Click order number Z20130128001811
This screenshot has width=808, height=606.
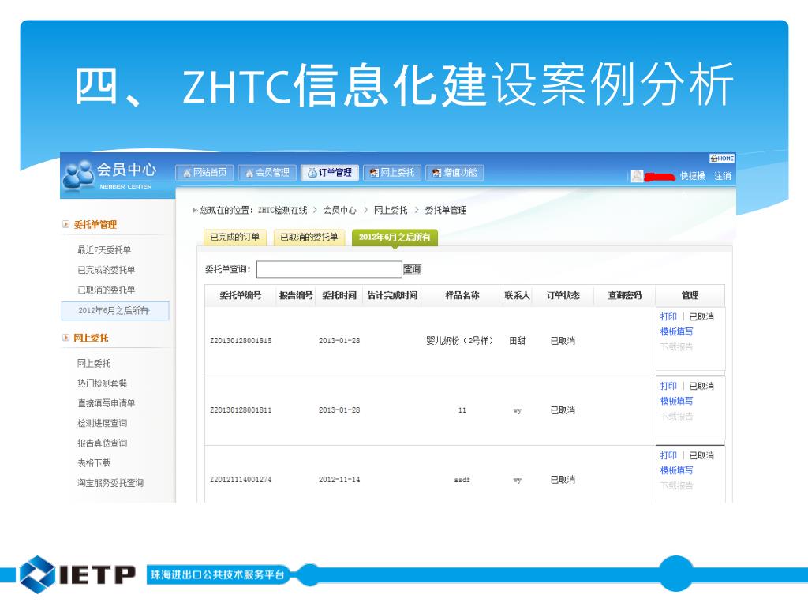point(241,410)
